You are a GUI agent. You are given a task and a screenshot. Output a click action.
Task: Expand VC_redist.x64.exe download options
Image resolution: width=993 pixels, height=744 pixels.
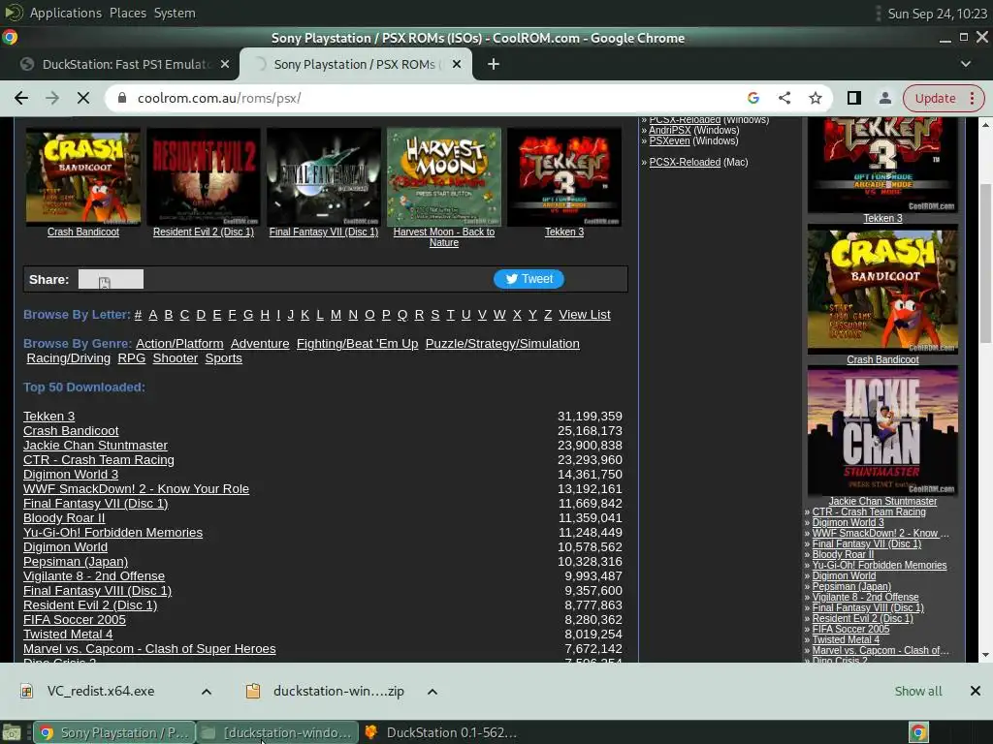206,692
